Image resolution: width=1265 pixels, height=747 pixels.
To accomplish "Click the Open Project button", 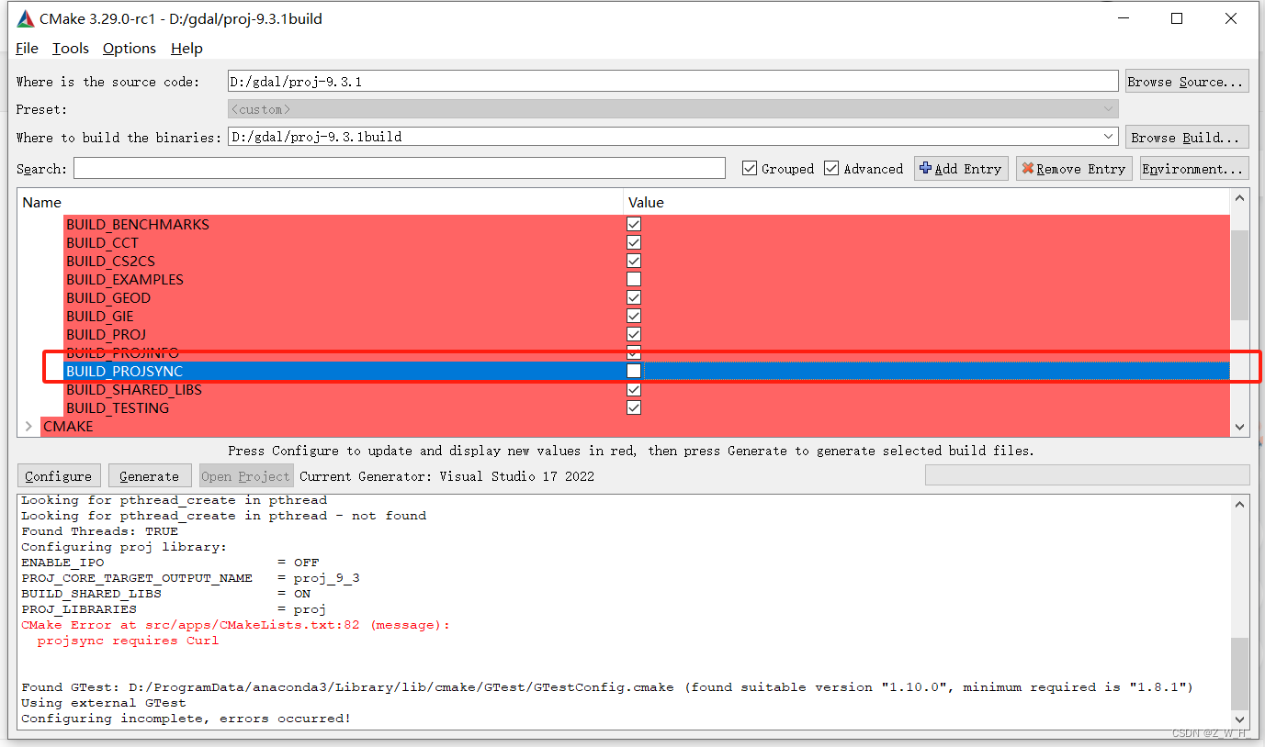I will (245, 476).
